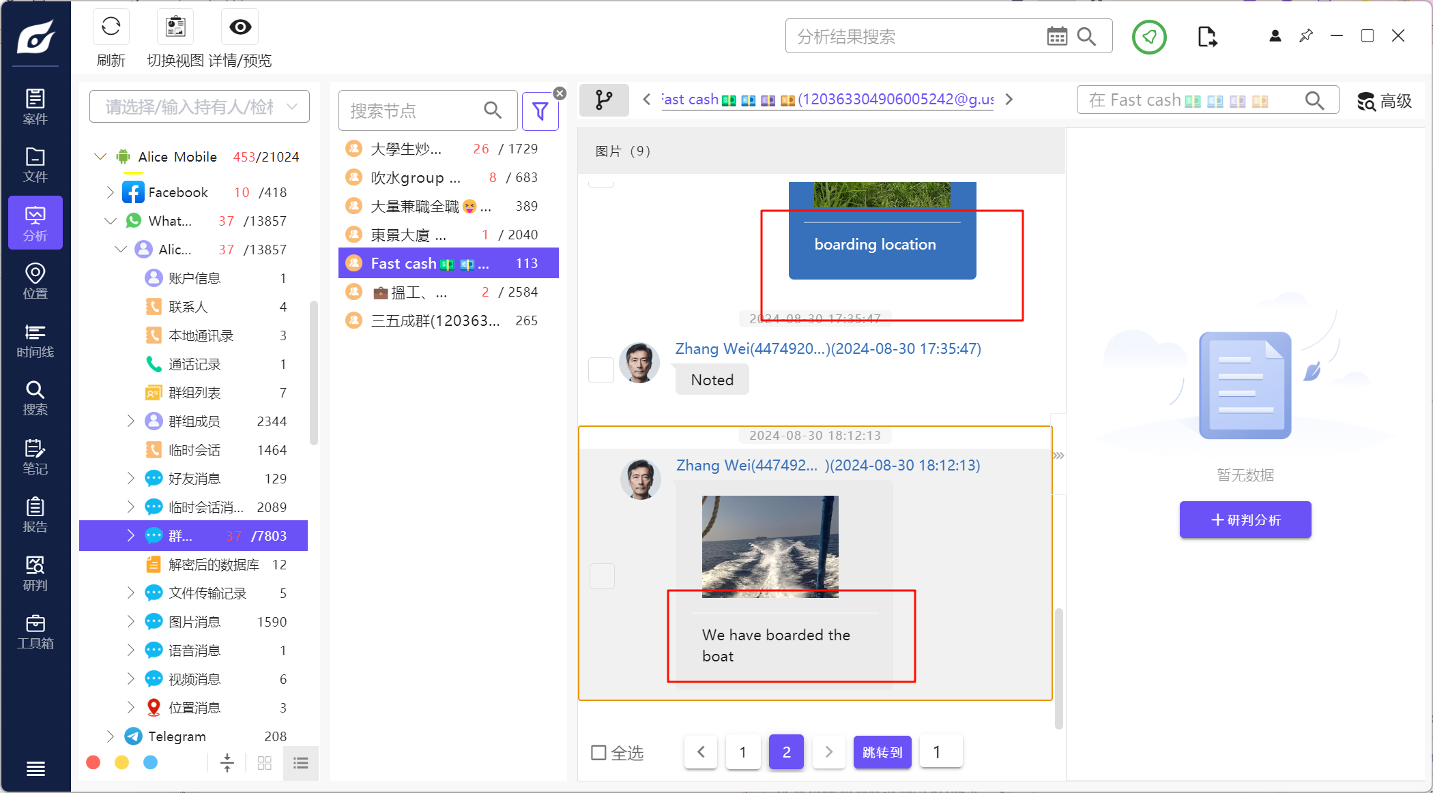Open the notes (笔记) sidebar item

click(x=35, y=457)
